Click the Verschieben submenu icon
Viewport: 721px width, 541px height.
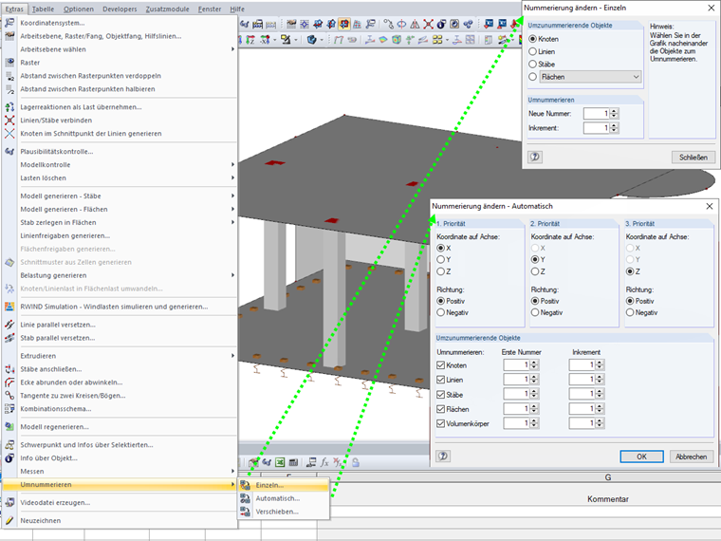coord(246,512)
